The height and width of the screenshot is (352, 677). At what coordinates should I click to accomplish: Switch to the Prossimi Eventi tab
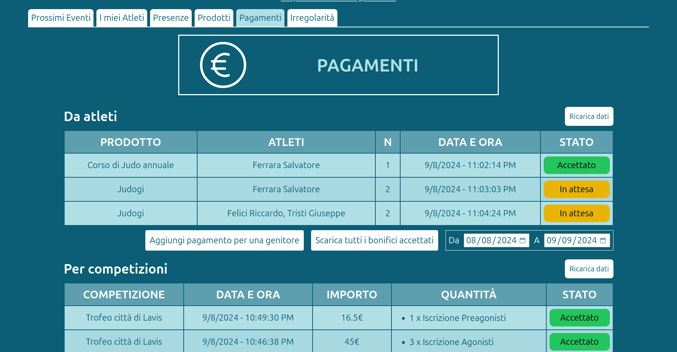click(x=61, y=18)
